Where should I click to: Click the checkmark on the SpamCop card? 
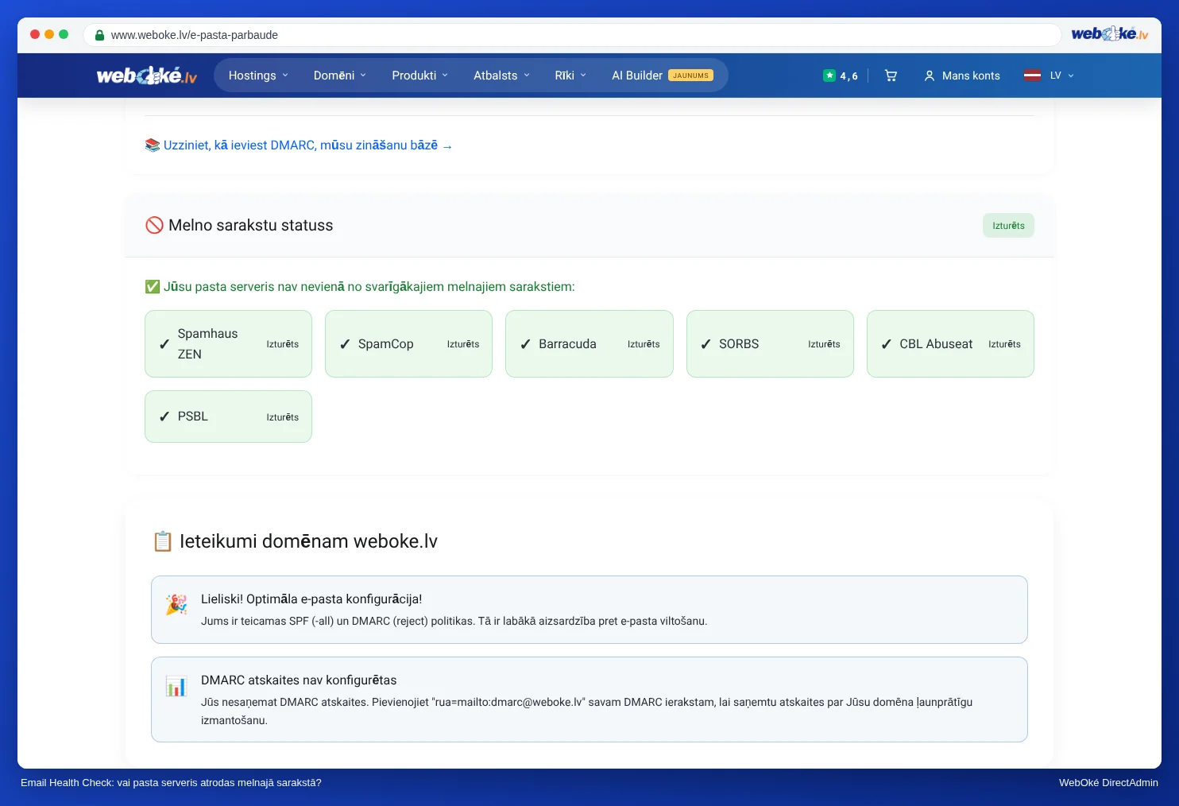point(345,344)
